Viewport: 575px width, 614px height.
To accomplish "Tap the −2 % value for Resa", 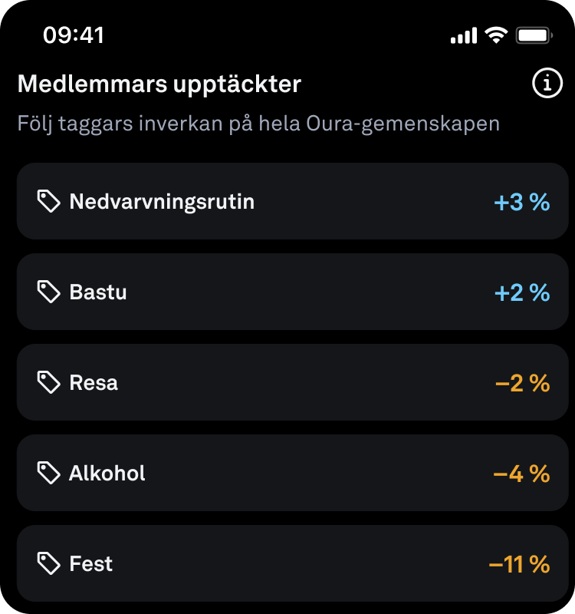I will 523,384.
